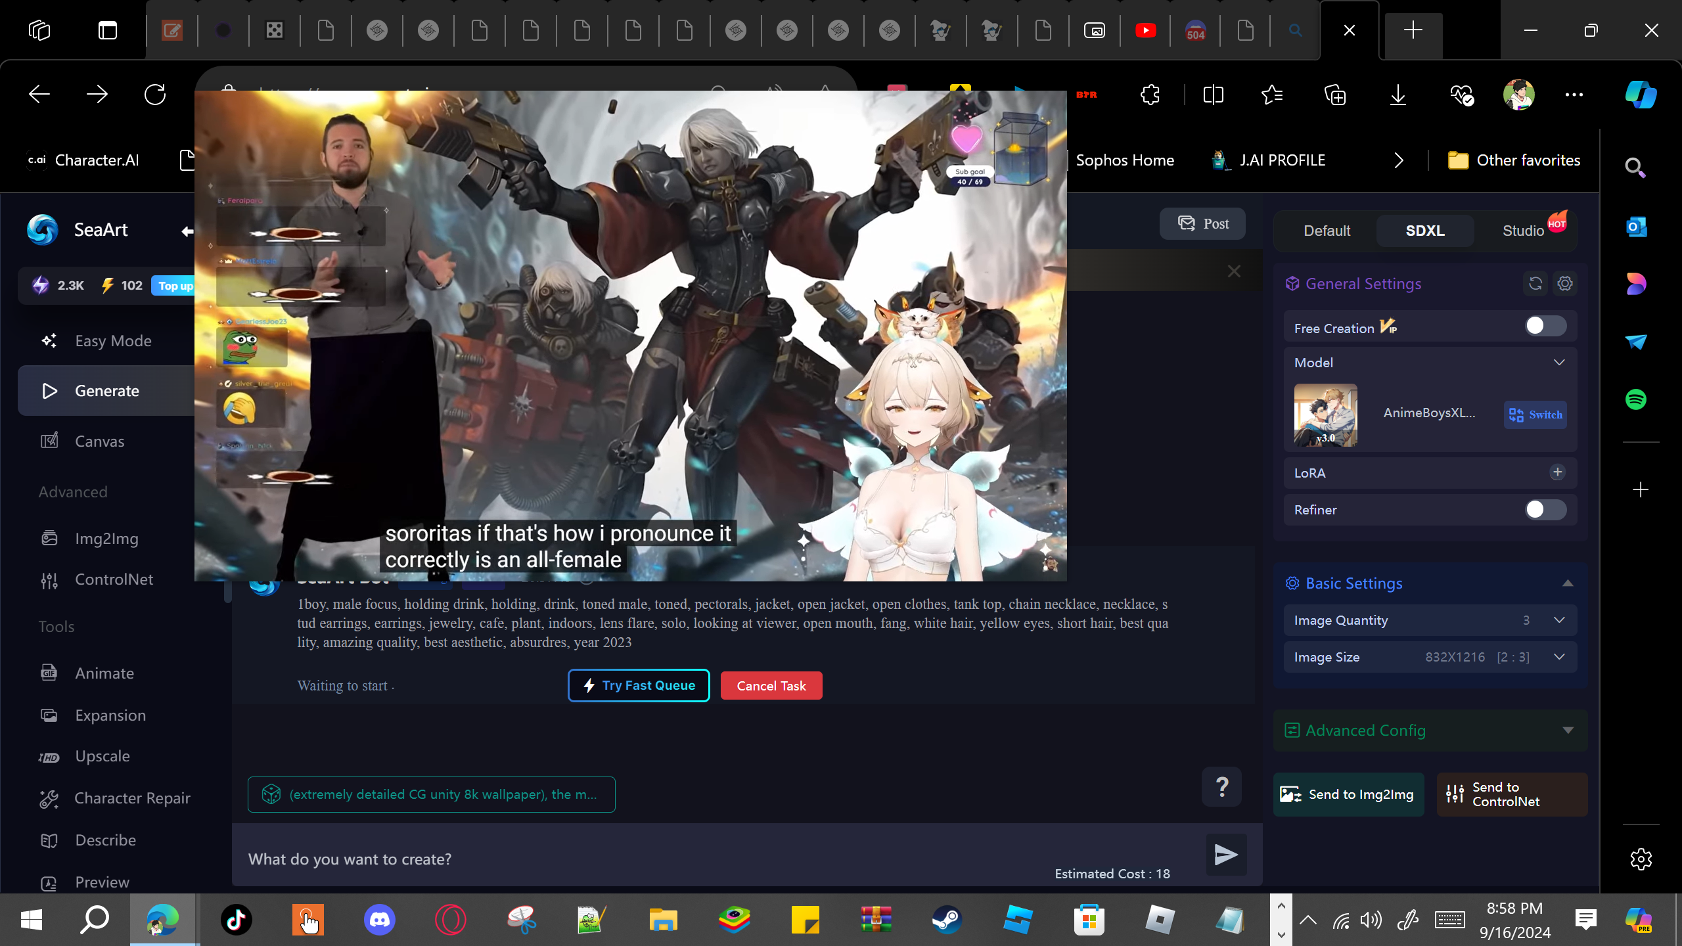The image size is (1682, 946).
Task: Open the Character.AI bookmark
Action: (83, 160)
